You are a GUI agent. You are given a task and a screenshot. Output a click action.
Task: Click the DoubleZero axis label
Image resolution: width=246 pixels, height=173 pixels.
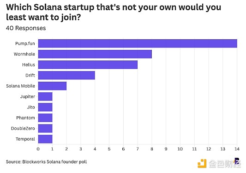pos(23,128)
